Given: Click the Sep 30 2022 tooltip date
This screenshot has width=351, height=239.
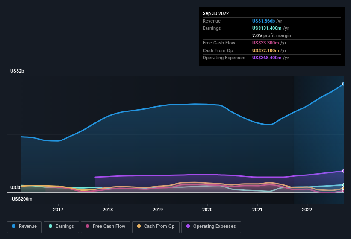Looking at the screenshot, I should coord(215,13).
